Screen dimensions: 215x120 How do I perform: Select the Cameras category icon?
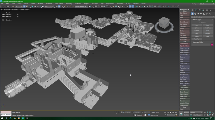coord(201,14)
